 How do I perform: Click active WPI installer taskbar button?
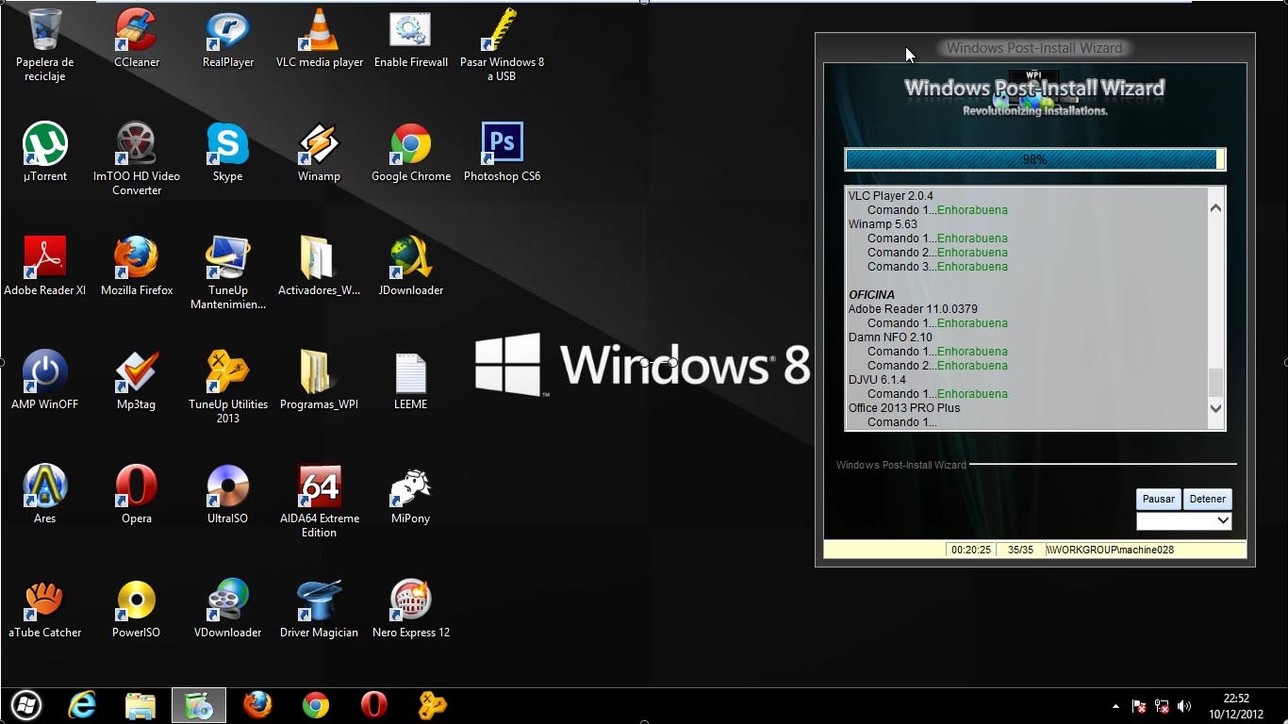(x=199, y=705)
